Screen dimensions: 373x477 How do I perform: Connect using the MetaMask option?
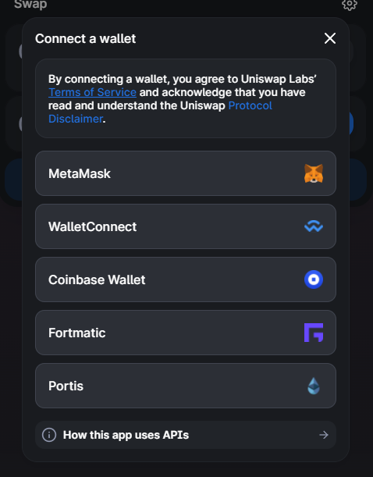186,173
